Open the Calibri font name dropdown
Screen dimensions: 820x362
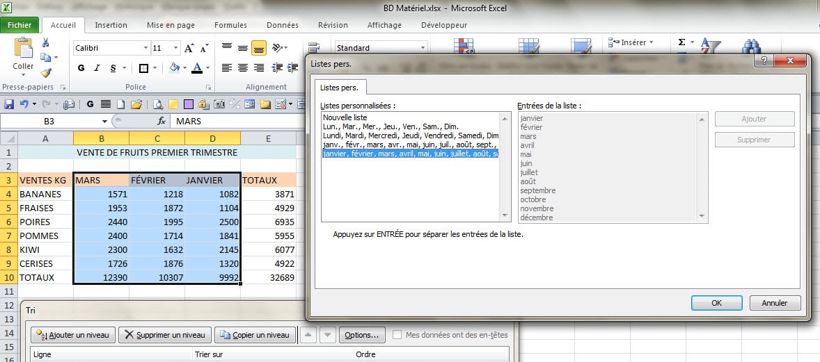click(x=145, y=49)
